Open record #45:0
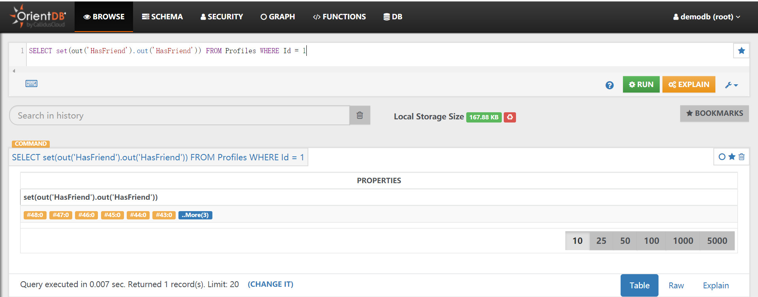758x297 pixels. point(113,215)
